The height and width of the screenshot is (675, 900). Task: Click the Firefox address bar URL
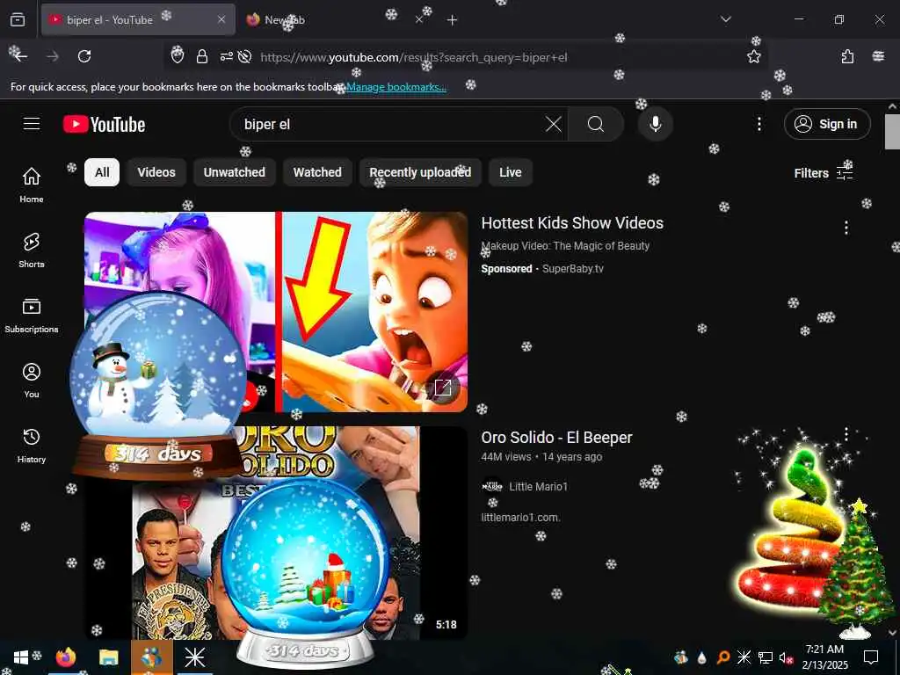click(x=414, y=57)
